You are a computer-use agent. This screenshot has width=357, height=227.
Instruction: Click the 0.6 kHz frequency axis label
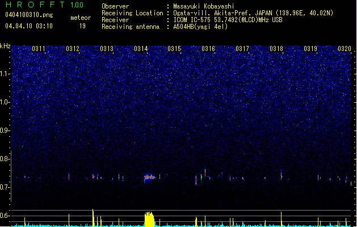[x=5, y=216]
